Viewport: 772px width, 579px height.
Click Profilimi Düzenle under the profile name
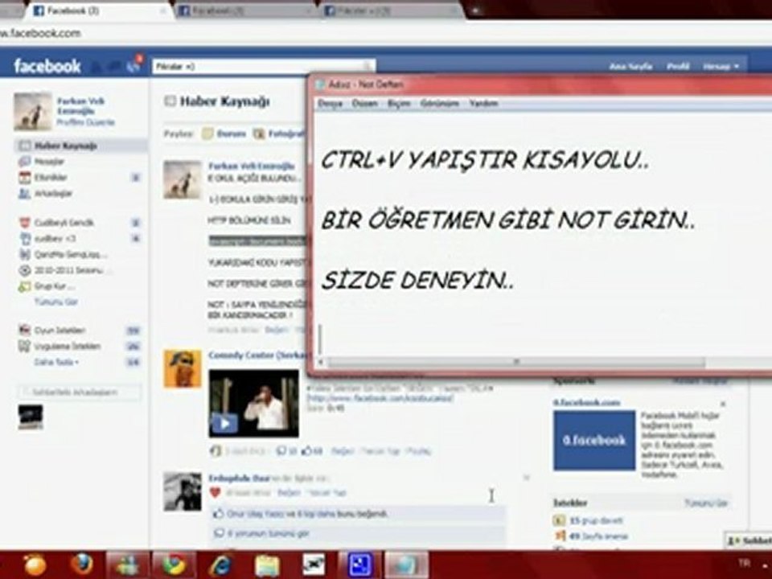[x=86, y=122]
